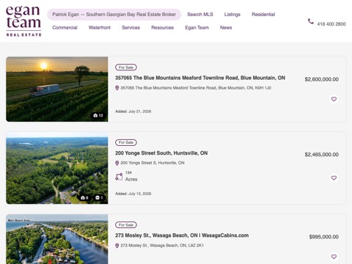Open the Resources menu item
The width and height of the screenshot is (352, 264).
click(x=163, y=28)
